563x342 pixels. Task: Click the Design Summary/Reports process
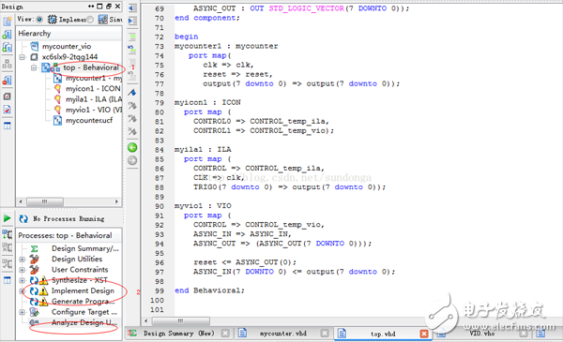click(x=85, y=248)
